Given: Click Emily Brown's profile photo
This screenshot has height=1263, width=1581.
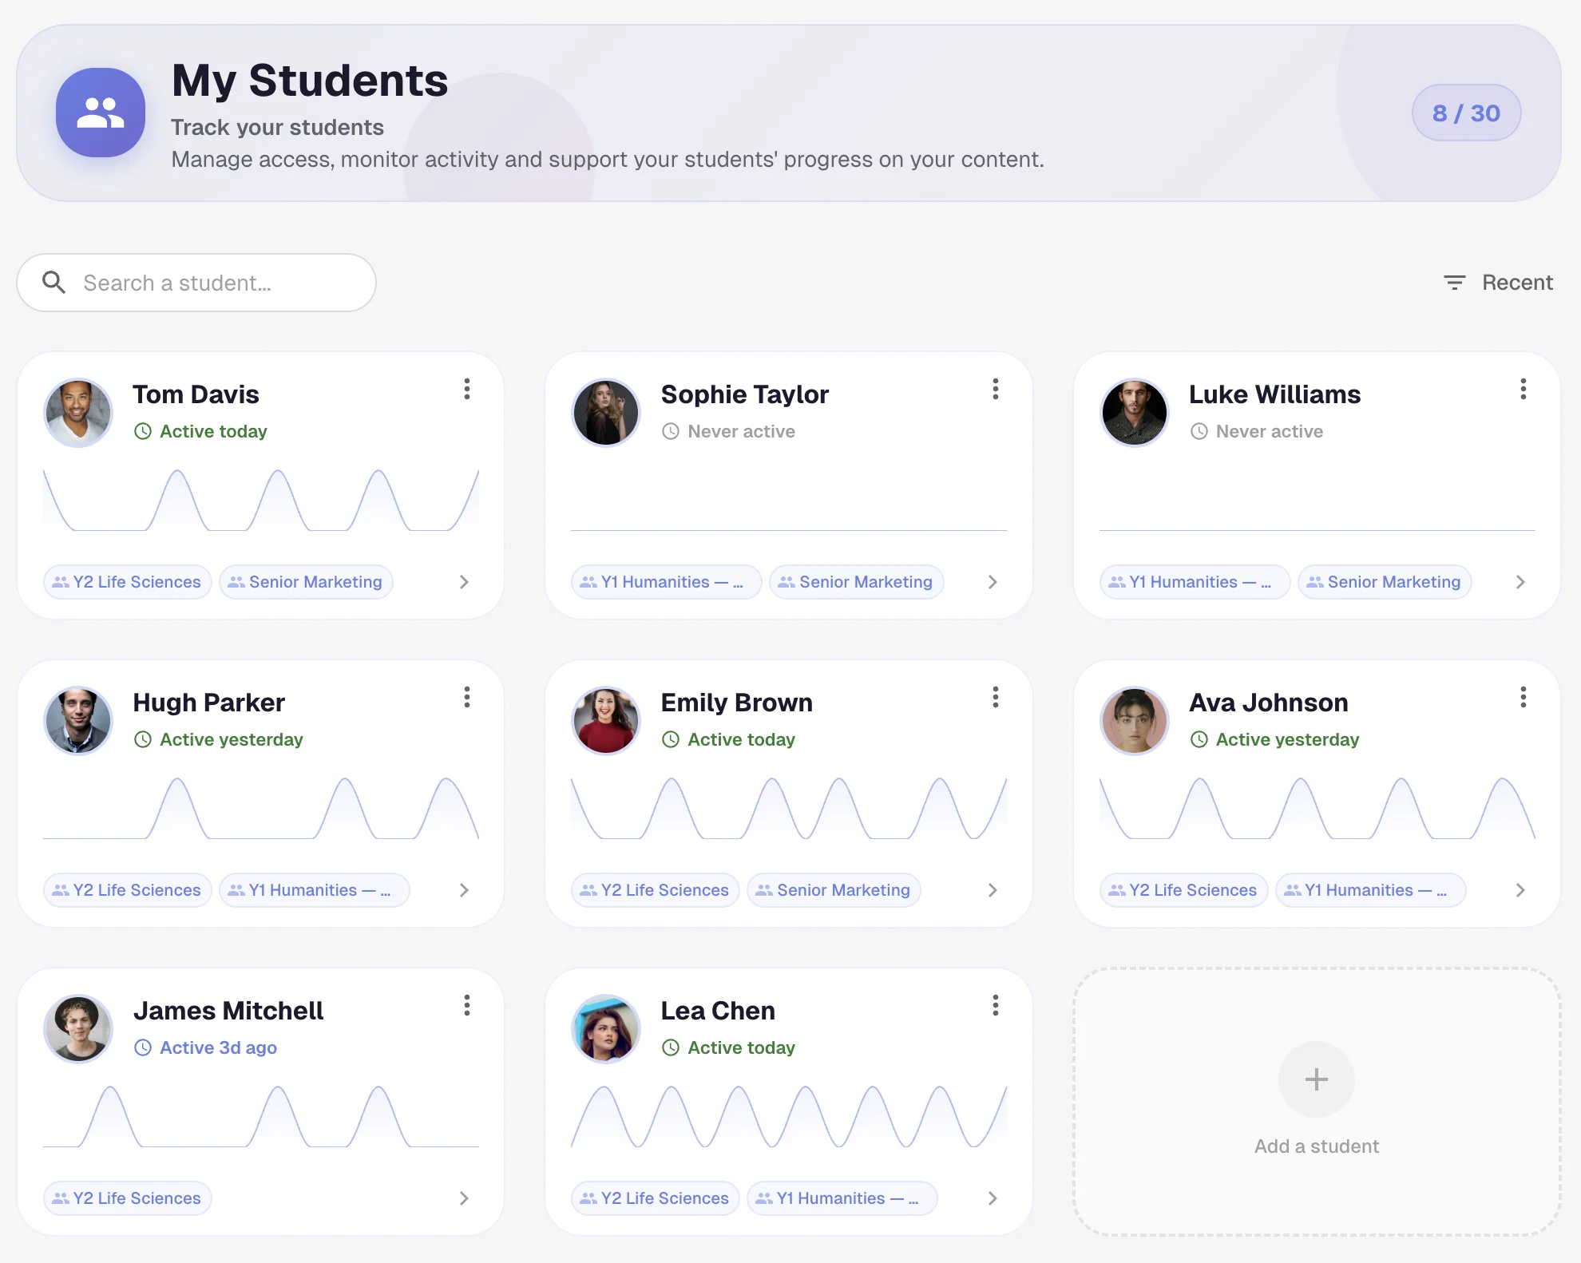Looking at the screenshot, I should click(x=606, y=721).
